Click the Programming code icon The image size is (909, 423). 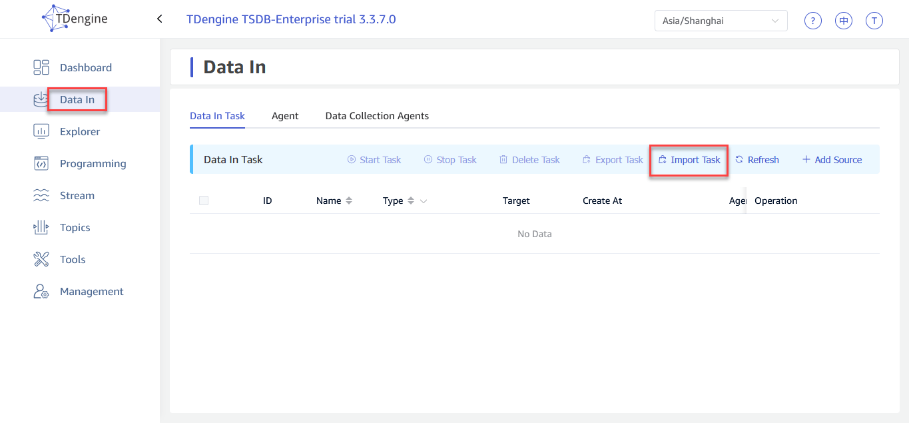coord(41,163)
